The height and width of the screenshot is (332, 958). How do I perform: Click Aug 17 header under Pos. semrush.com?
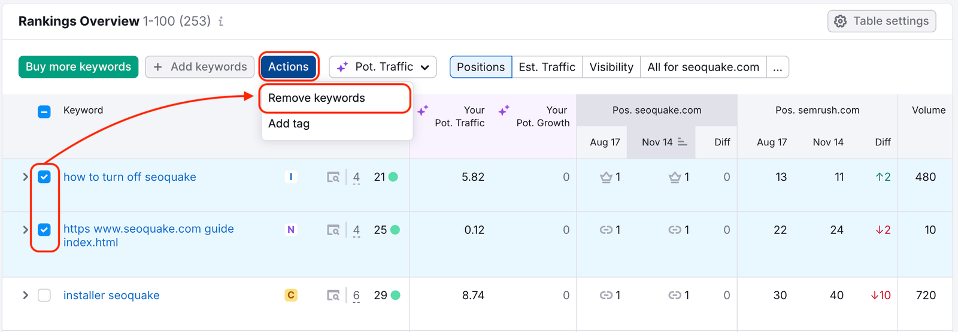tap(772, 142)
